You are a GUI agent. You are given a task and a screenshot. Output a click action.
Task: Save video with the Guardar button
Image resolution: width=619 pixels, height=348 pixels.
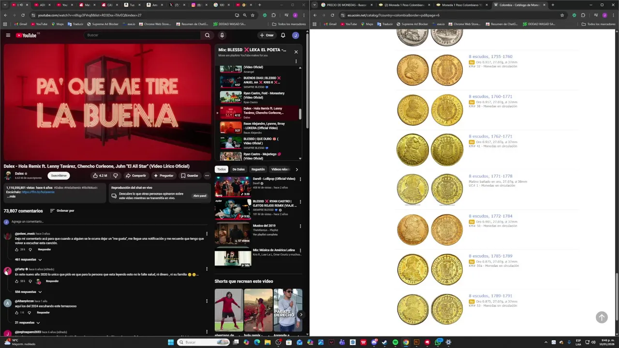pyautogui.click(x=190, y=175)
